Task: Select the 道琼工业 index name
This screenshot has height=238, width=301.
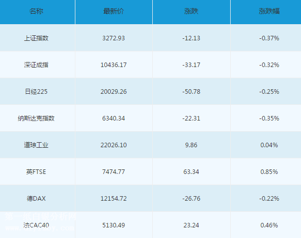Action: click(36, 145)
